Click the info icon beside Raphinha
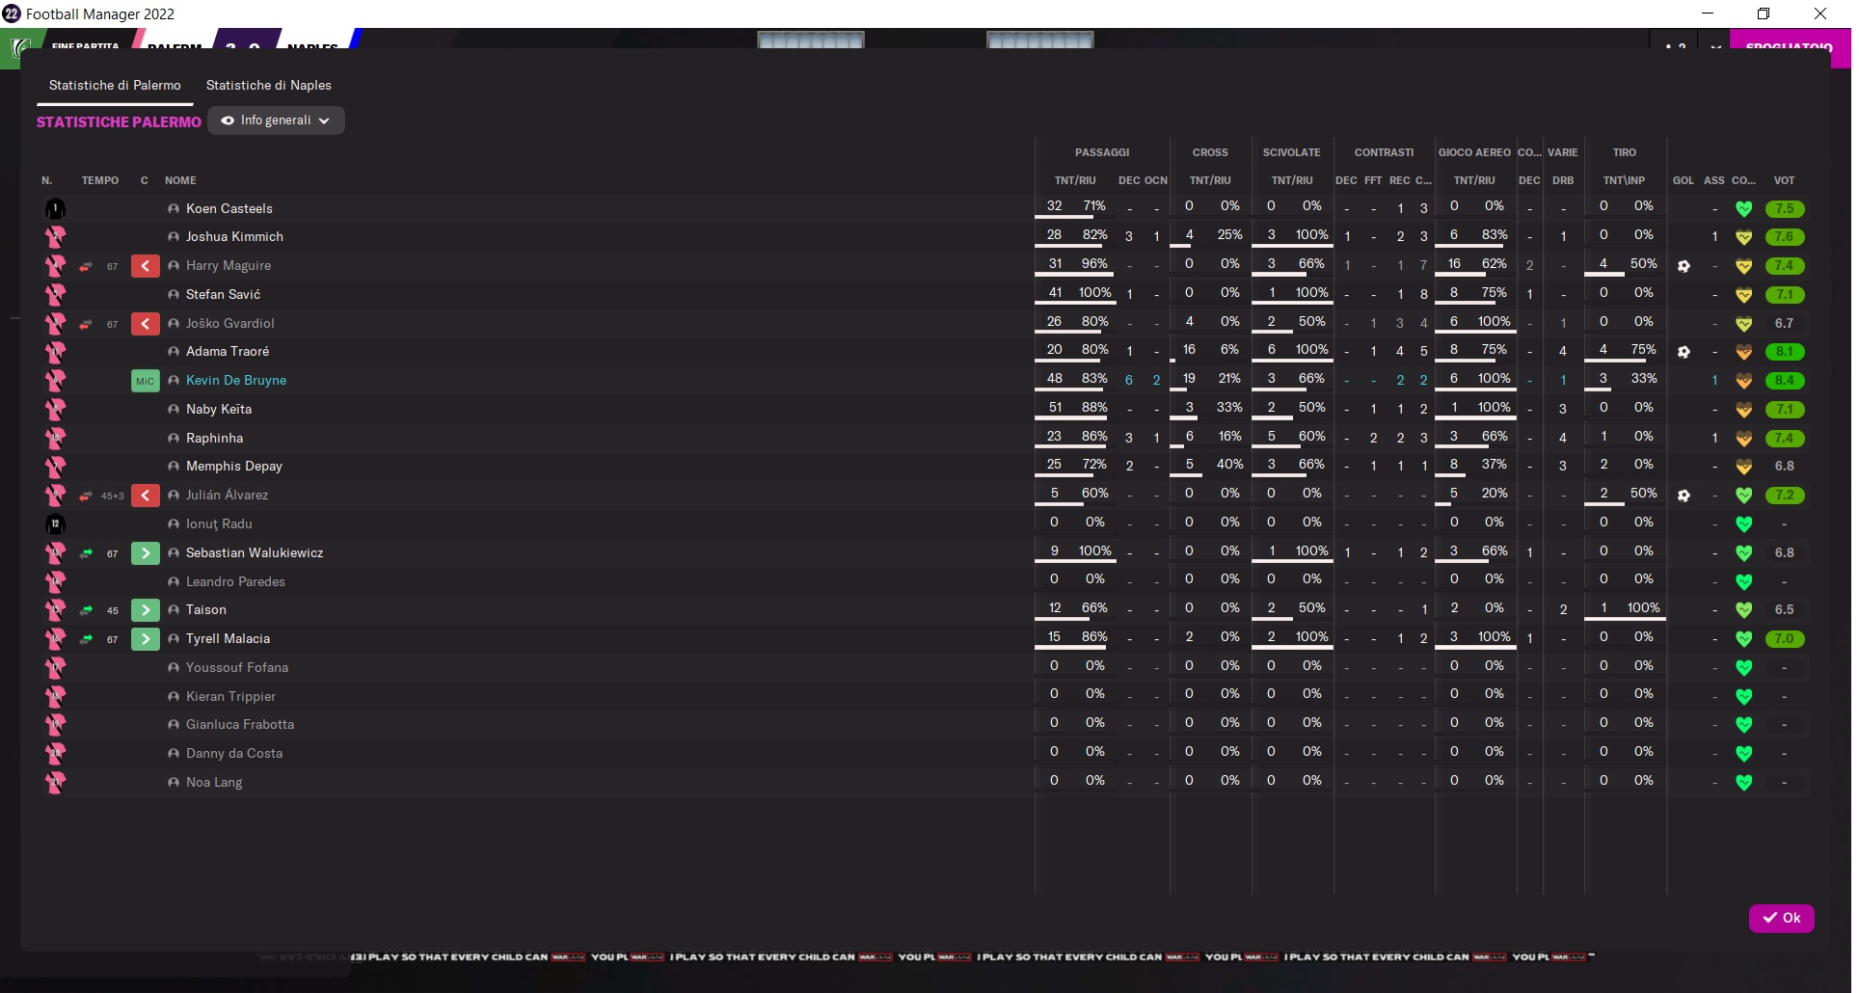 point(174,438)
